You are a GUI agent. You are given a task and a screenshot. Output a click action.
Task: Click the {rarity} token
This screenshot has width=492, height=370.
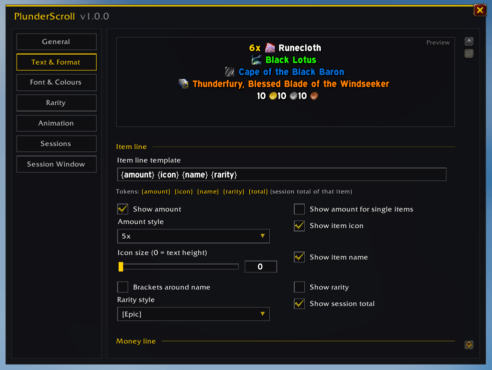pyautogui.click(x=233, y=191)
